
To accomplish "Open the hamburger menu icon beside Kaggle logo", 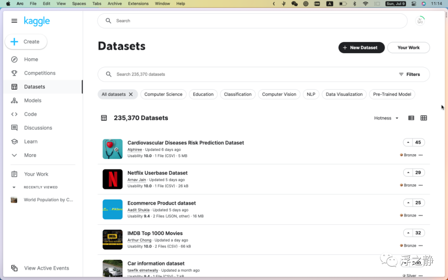I will [14, 21].
